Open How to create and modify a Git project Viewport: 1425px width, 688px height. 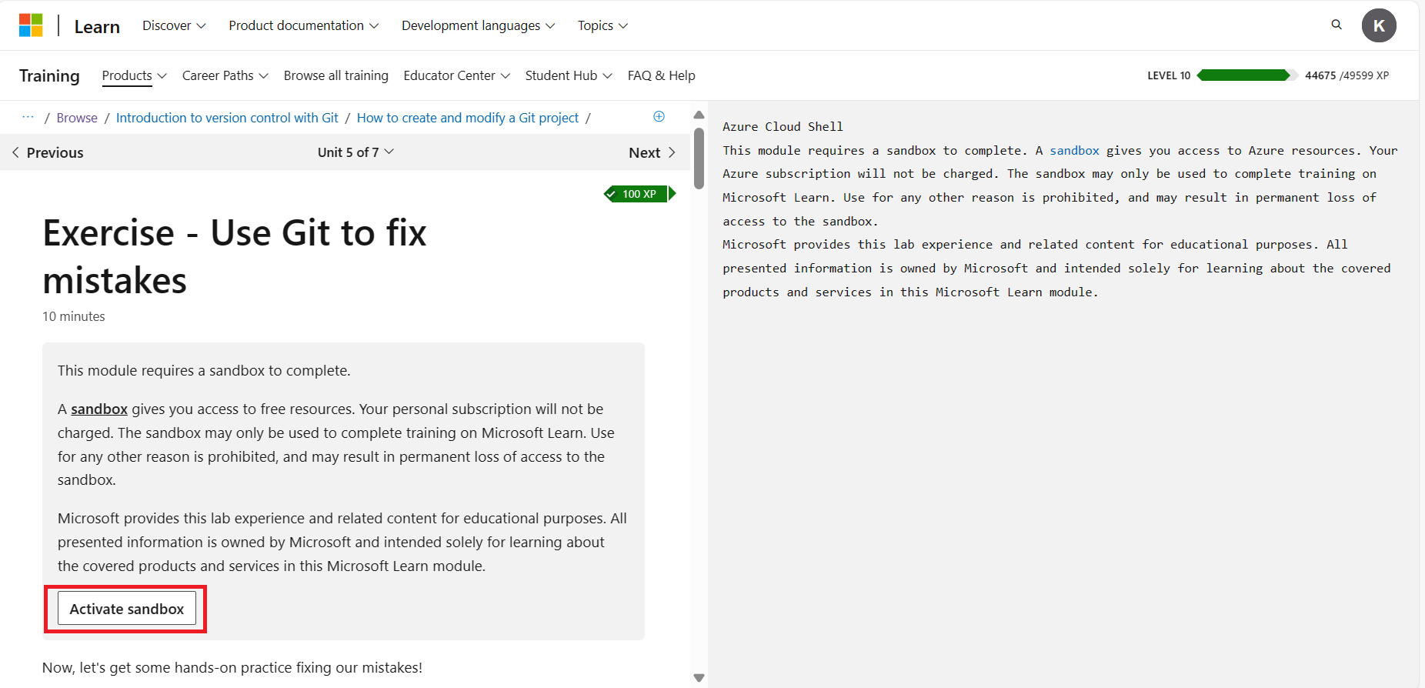click(468, 118)
